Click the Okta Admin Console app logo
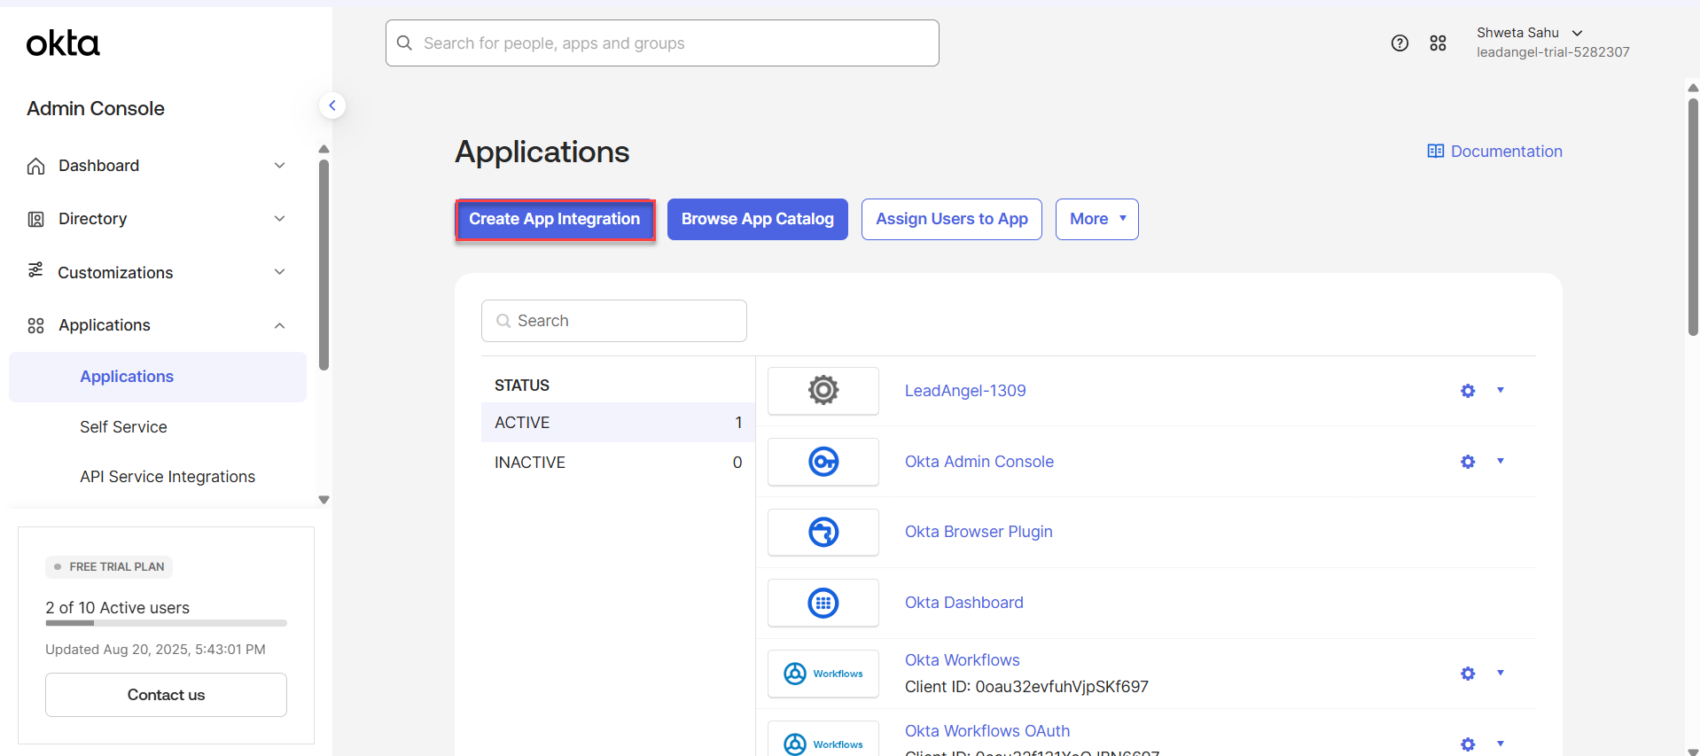The width and height of the screenshot is (1700, 756). pos(823,461)
